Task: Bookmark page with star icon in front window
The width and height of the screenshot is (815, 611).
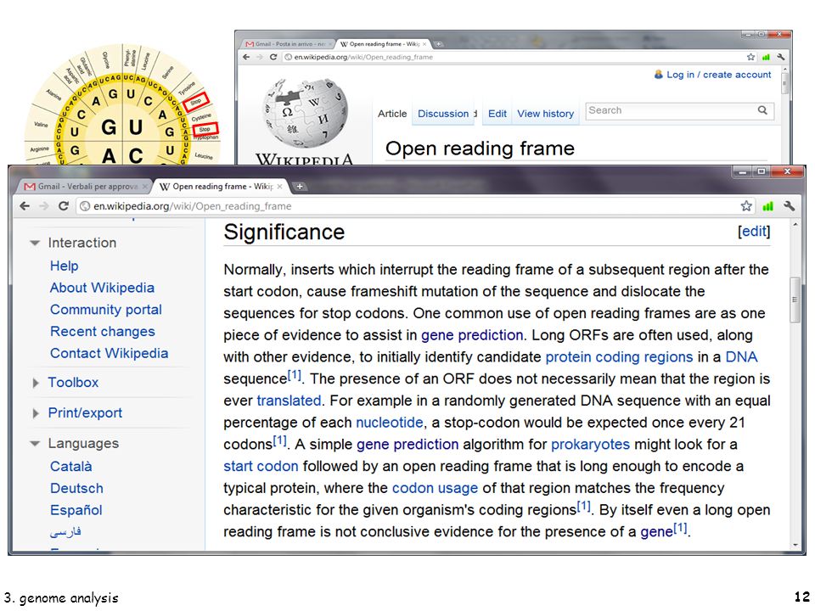Action: (x=746, y=205)
